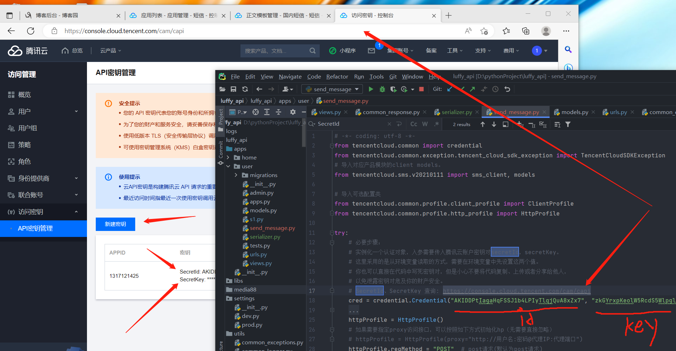Expand the migrations folder

(x=236, y=175)
